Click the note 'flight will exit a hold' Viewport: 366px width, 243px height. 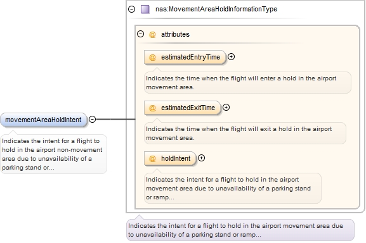coord(245,133)
